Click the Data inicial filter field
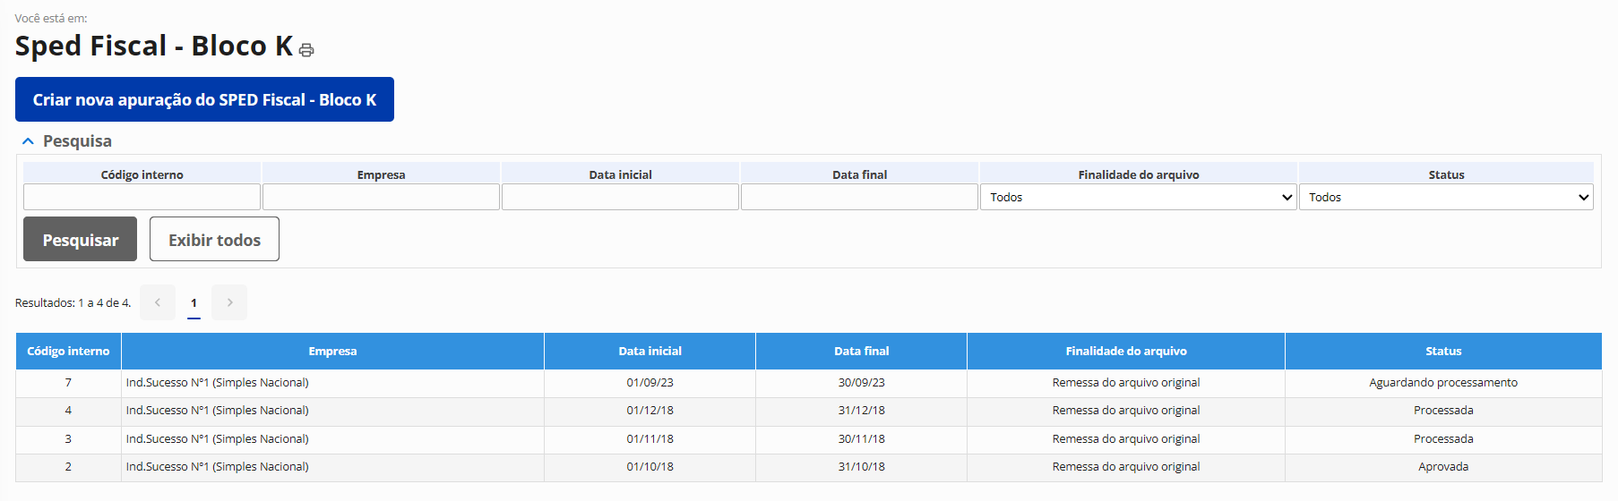Screen dimensions: 1618x501 (x=620, y=197)
